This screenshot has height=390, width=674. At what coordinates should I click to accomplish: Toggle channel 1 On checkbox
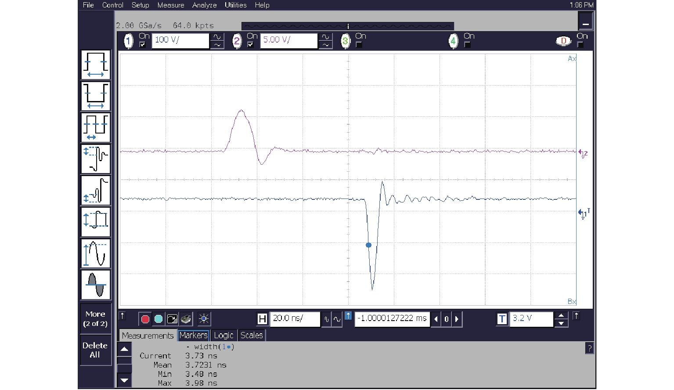(143, 45)
